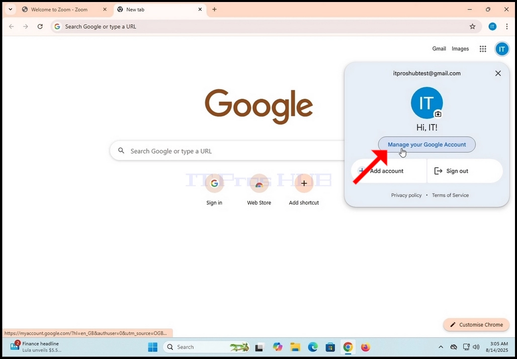
Task: Open Images link
Action: pos(460,49)
